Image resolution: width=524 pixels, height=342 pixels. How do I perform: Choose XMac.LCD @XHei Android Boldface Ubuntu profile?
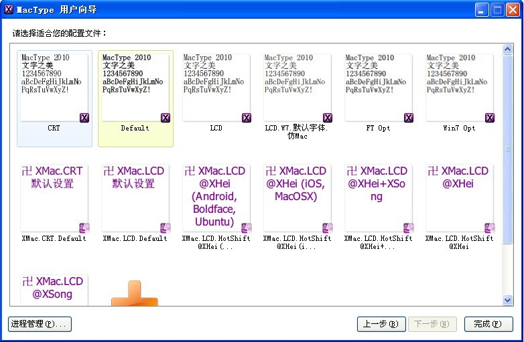(x=216, y=198)
